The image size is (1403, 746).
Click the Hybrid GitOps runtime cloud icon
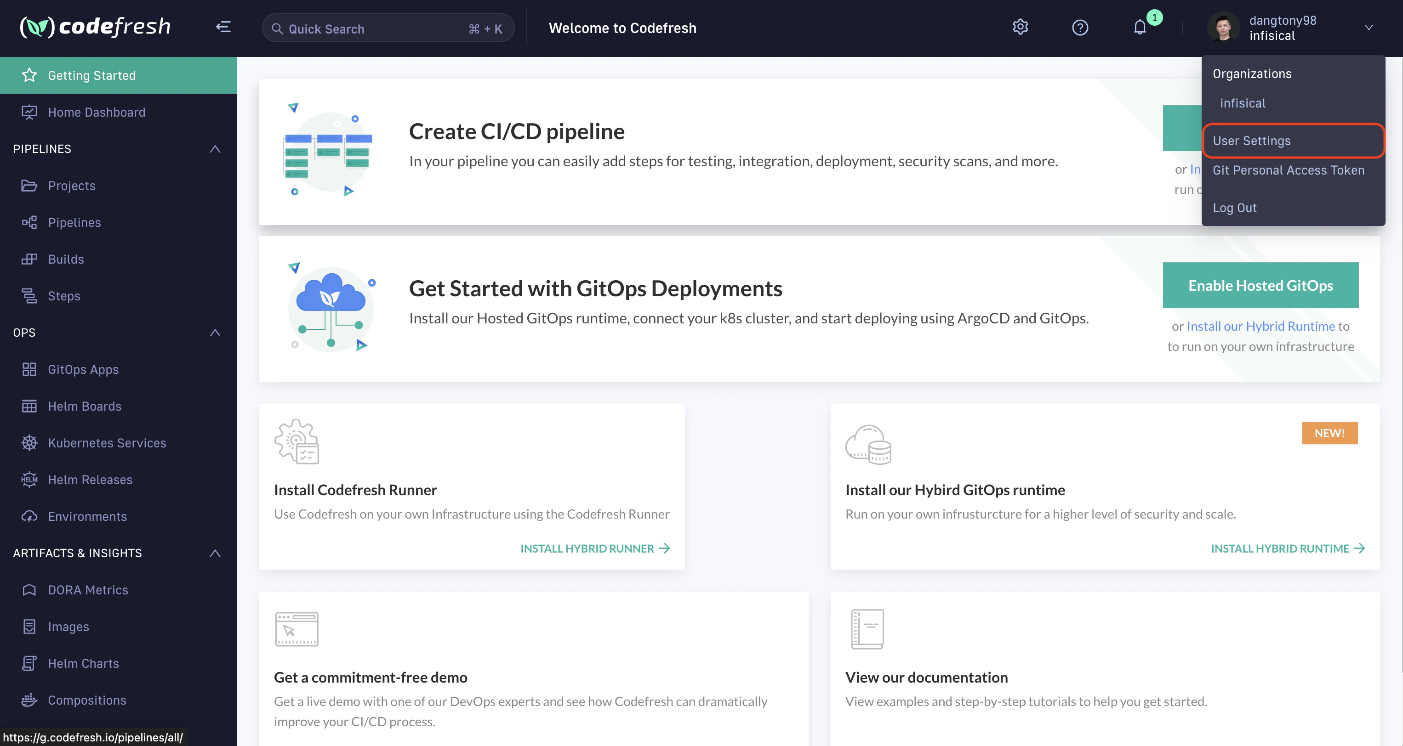tap(868, 445)
